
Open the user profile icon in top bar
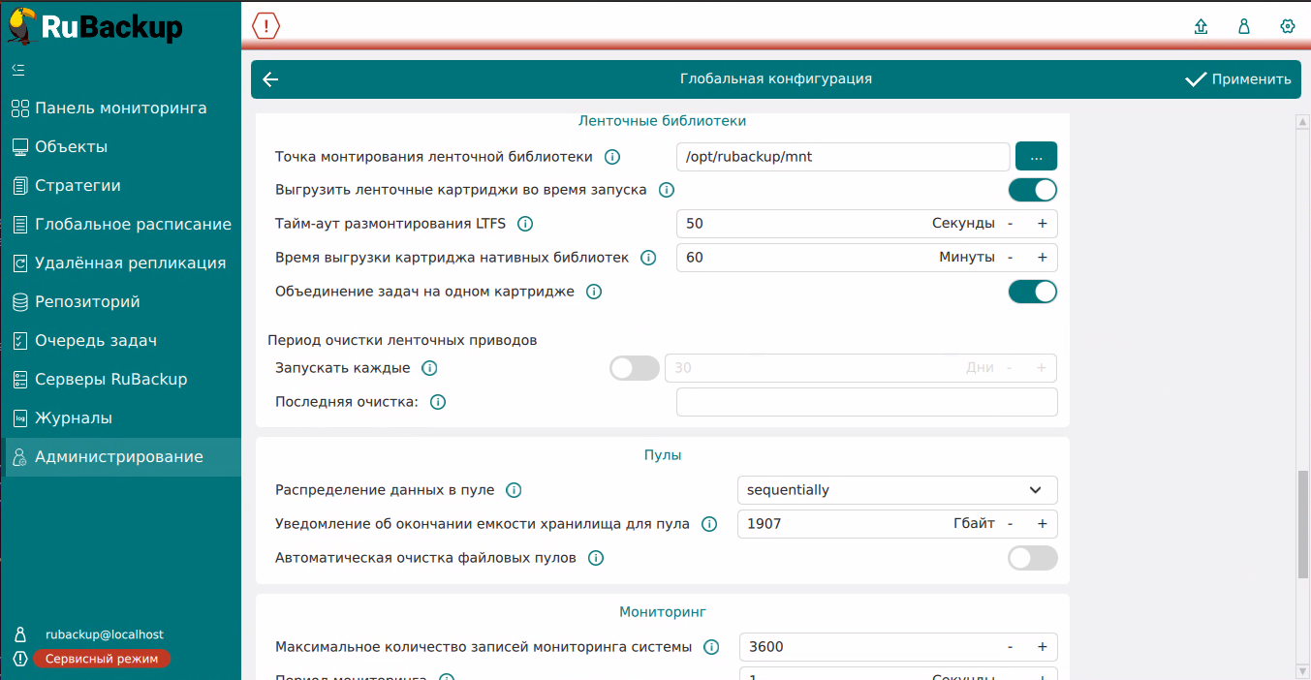1244,26
